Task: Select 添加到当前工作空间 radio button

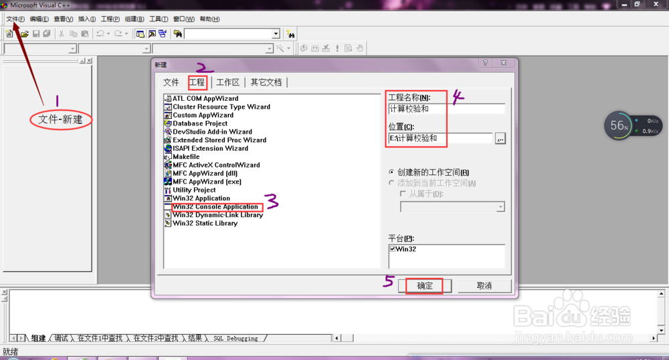Action: click(x=391, y=183)
